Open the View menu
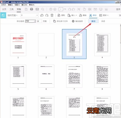121x118 pixels. pos(17,5)
